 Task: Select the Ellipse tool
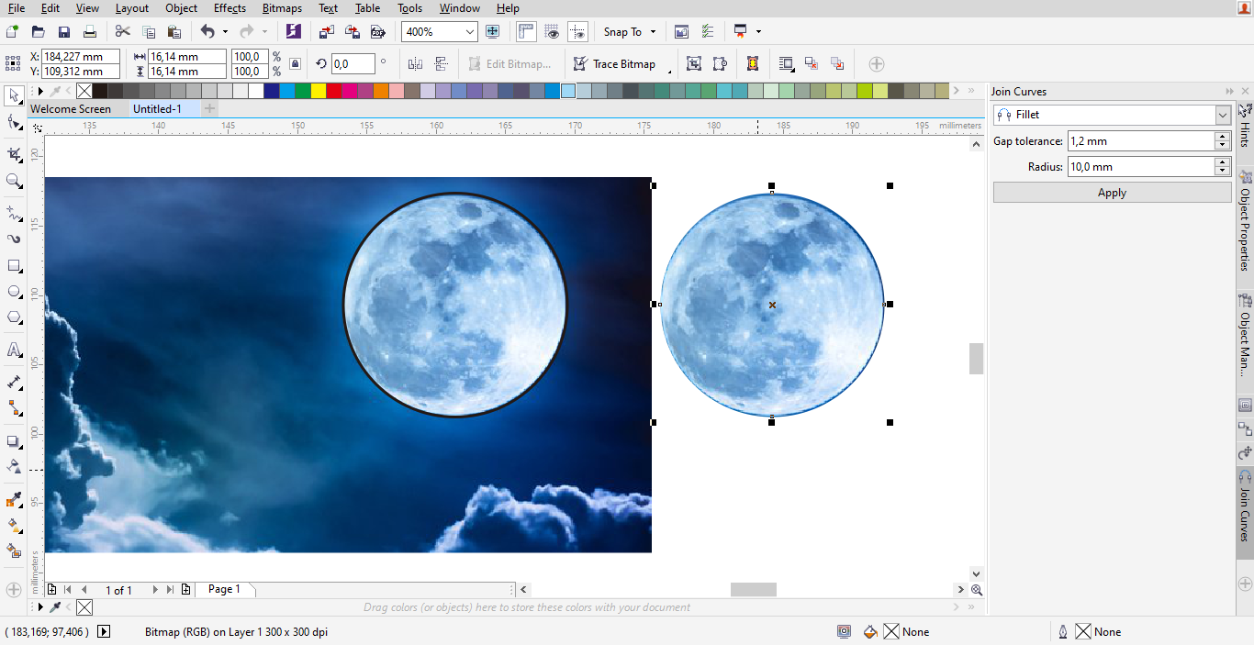click(x=14, y=292)
